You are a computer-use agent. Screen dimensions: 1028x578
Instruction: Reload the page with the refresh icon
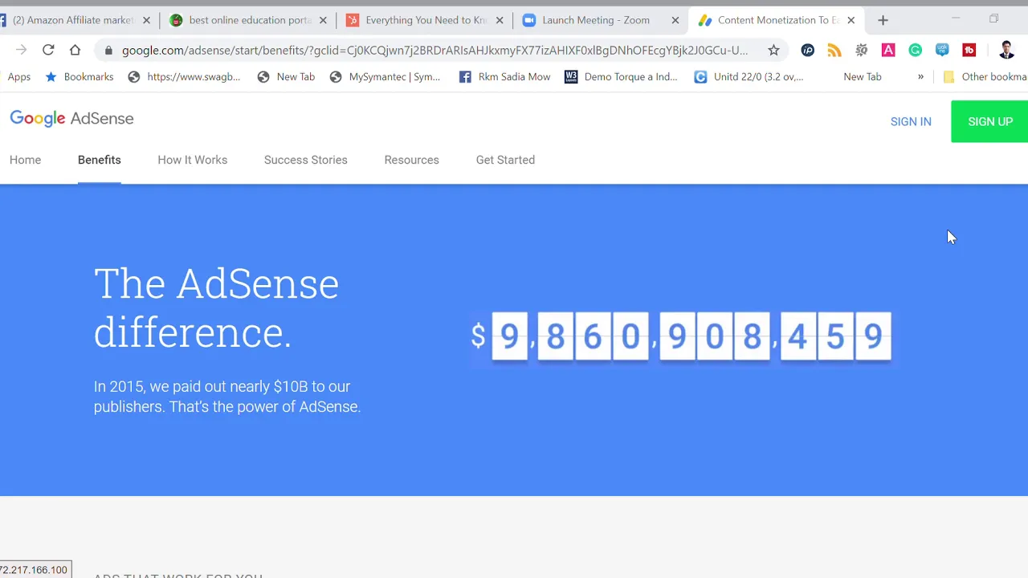48,51
